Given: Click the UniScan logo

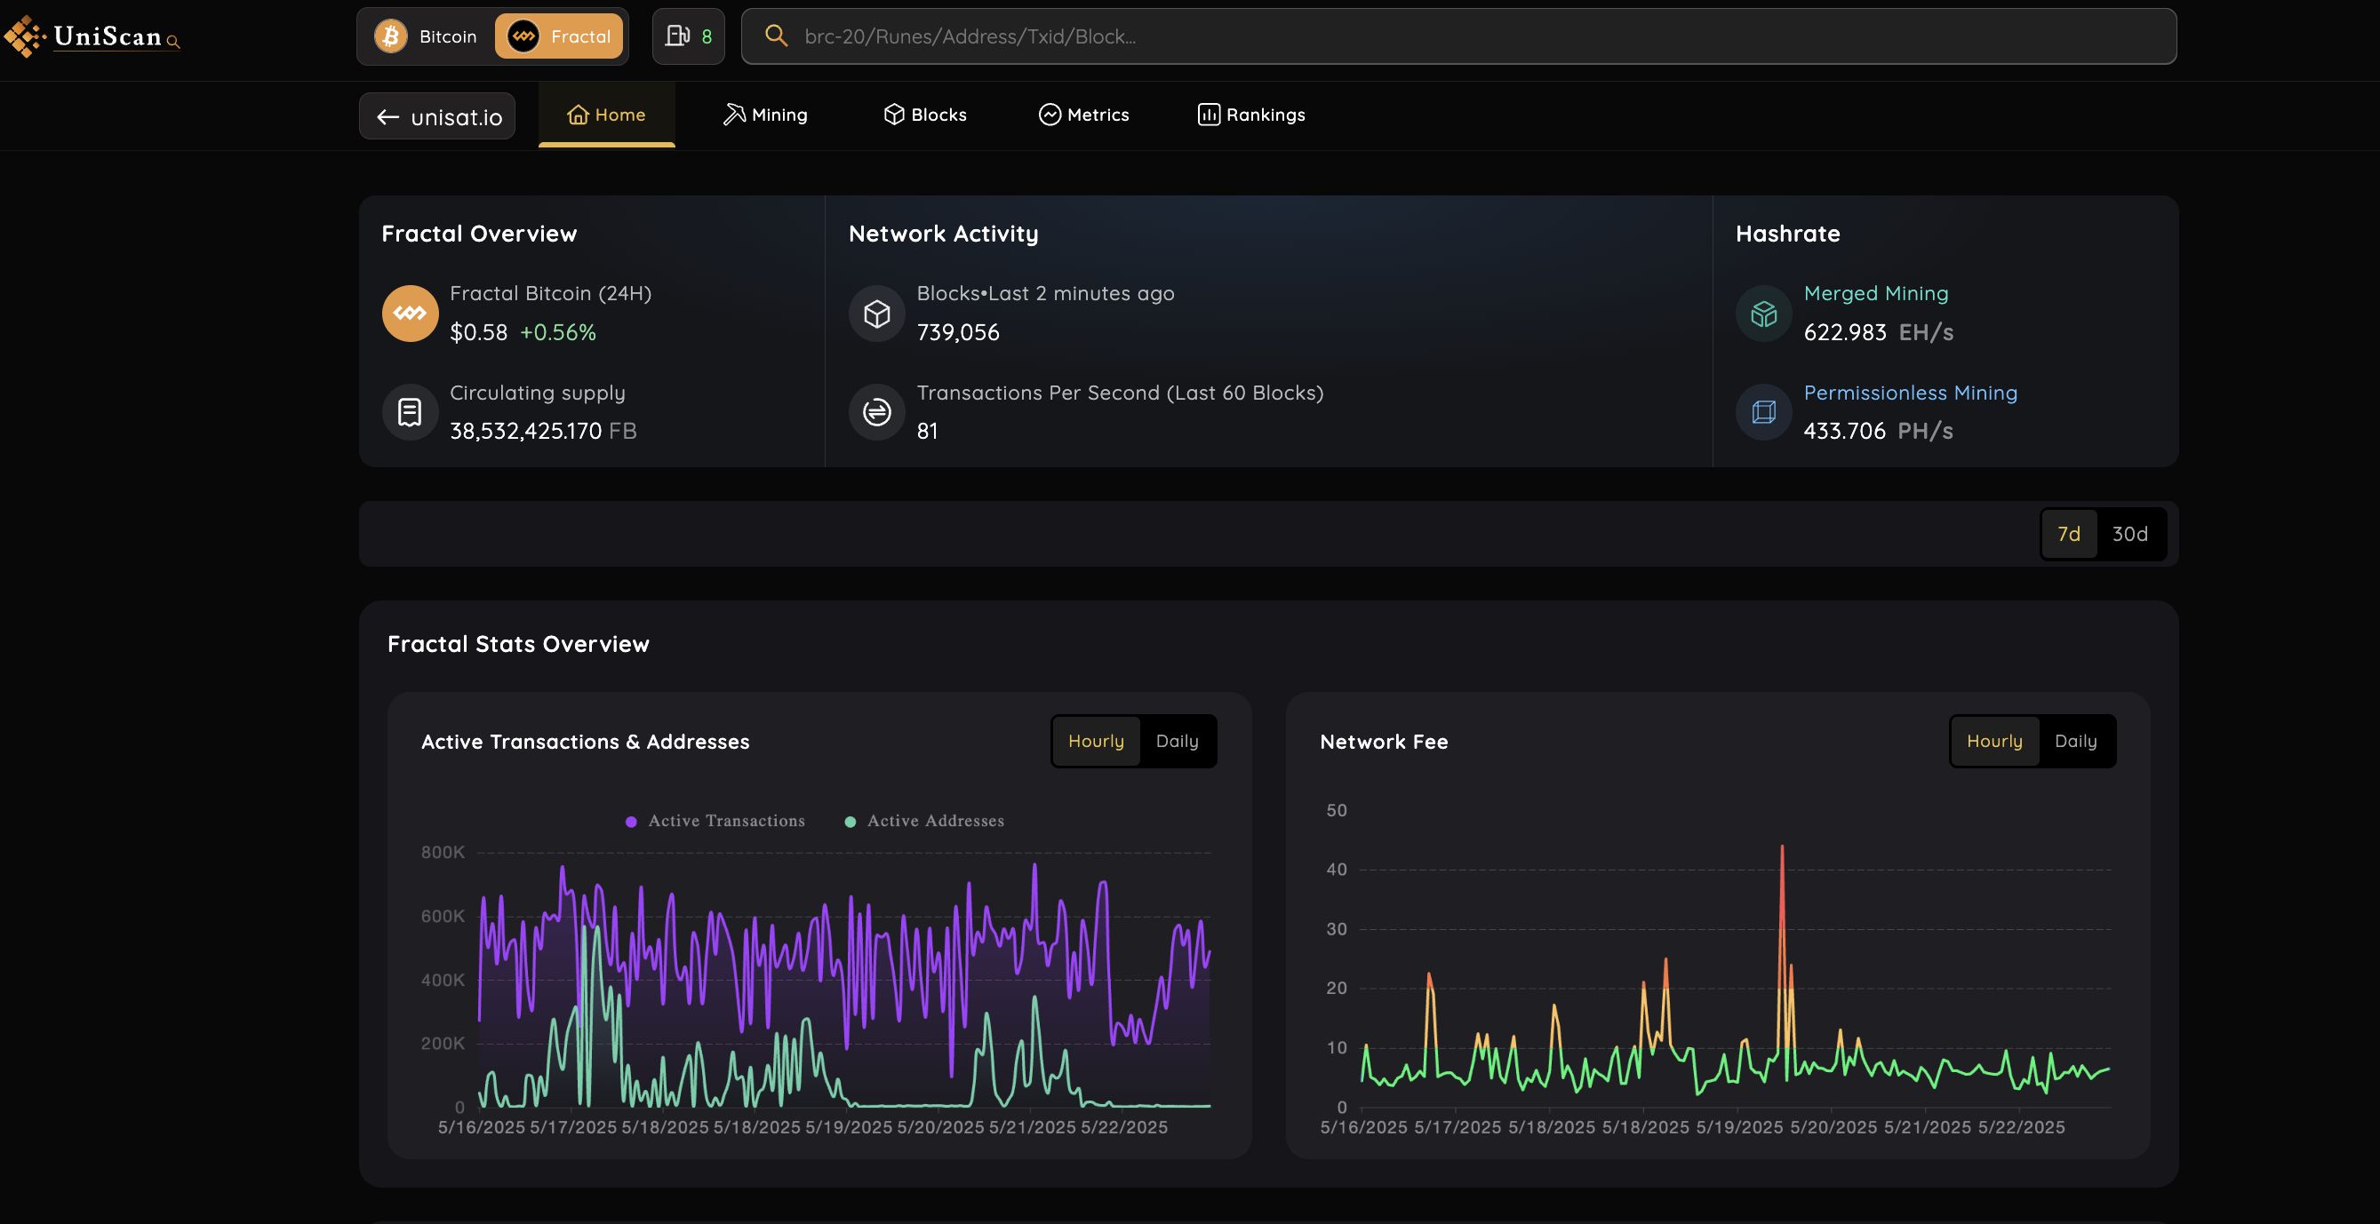Looking at the screenshot, I should [x=92, y=36].
